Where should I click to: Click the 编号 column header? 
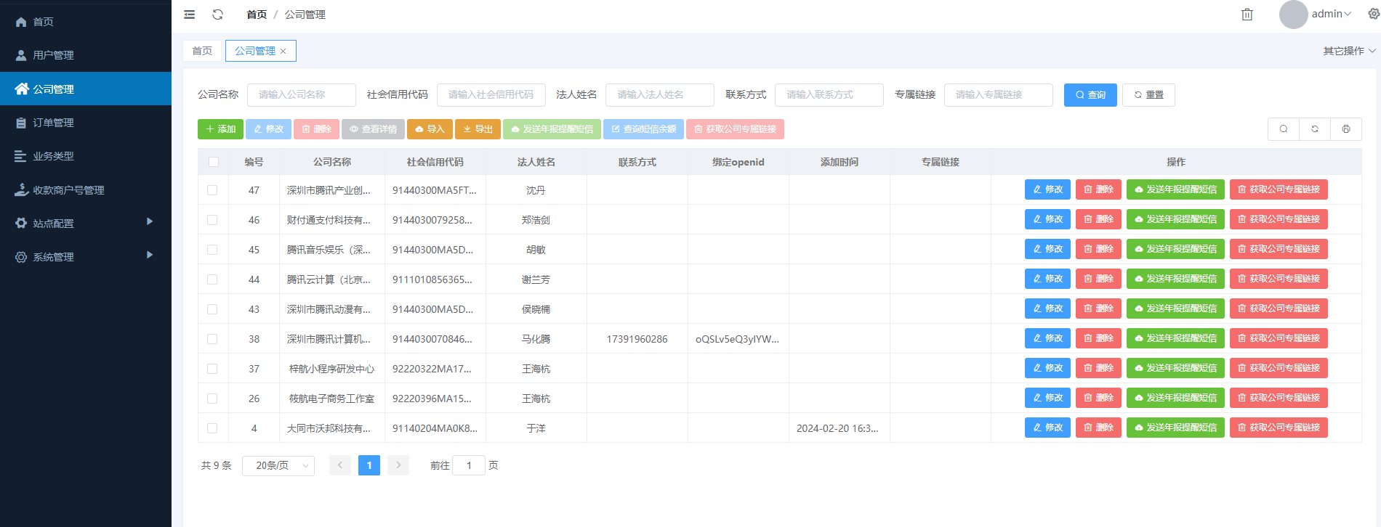[x=254, y=162]
